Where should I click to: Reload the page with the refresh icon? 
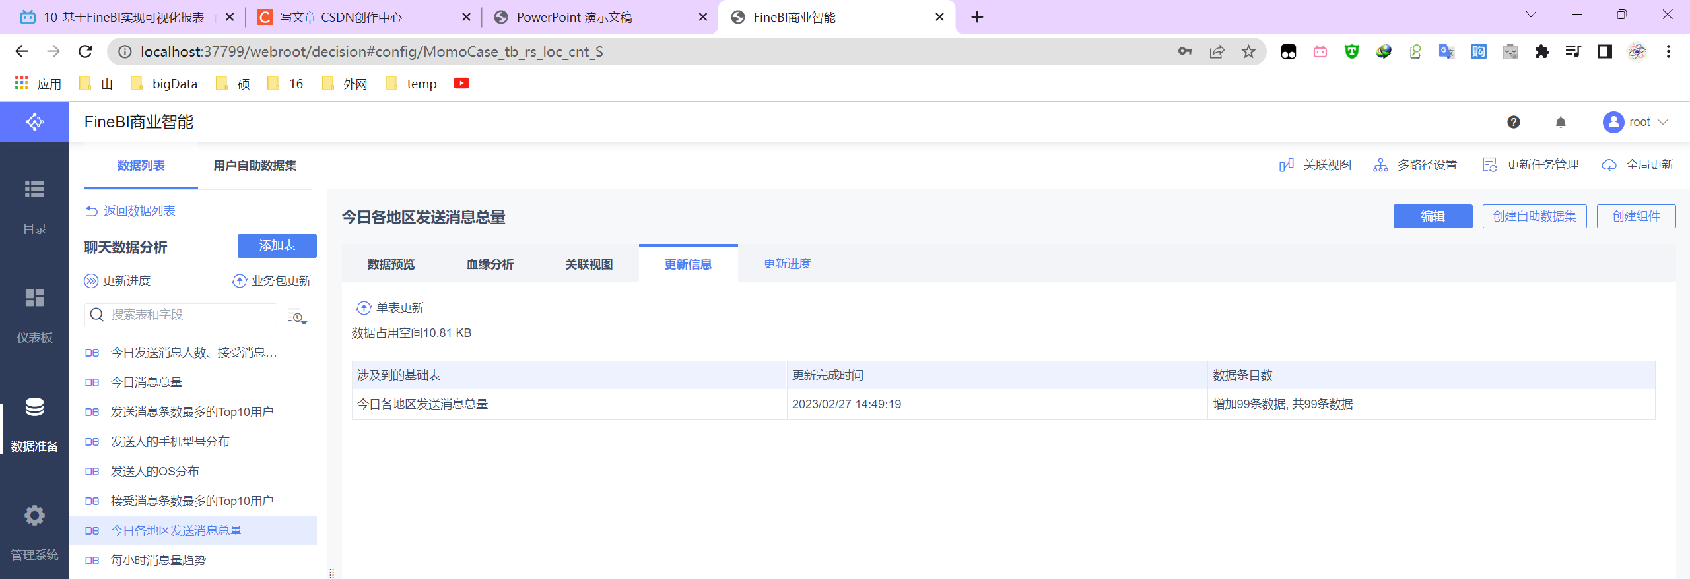click(x=85, y=51)
